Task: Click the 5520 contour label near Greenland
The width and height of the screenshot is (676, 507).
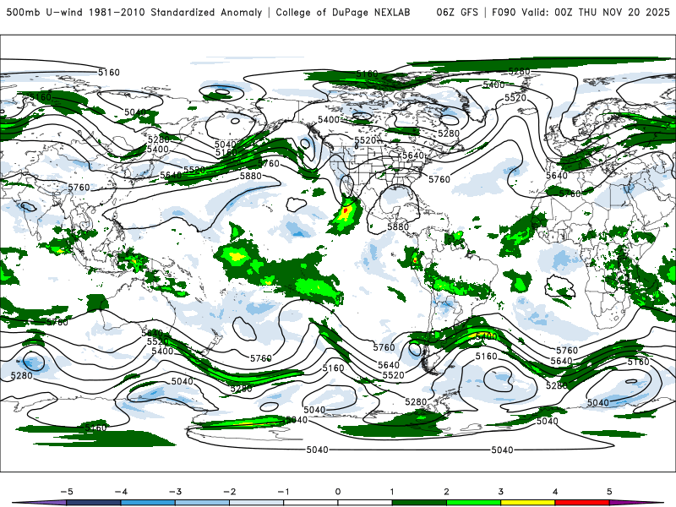Action: click(x=515, y=98)
